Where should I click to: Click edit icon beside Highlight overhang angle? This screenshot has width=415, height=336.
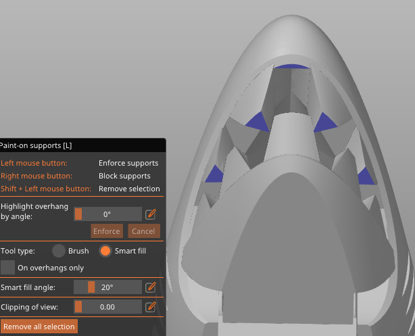click(150, 214)
